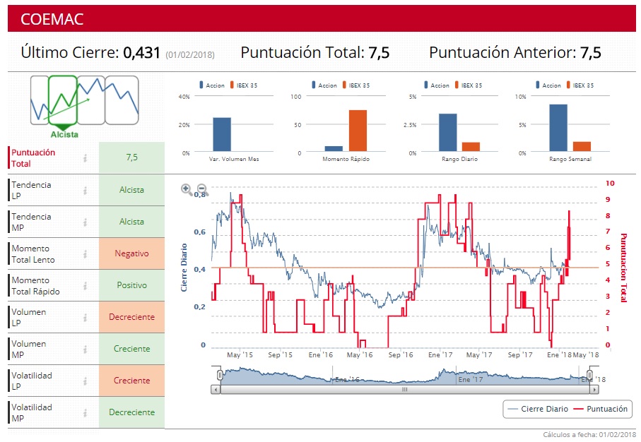
Task: Open info icon for Volumen LP
Action: pos(85,318)
